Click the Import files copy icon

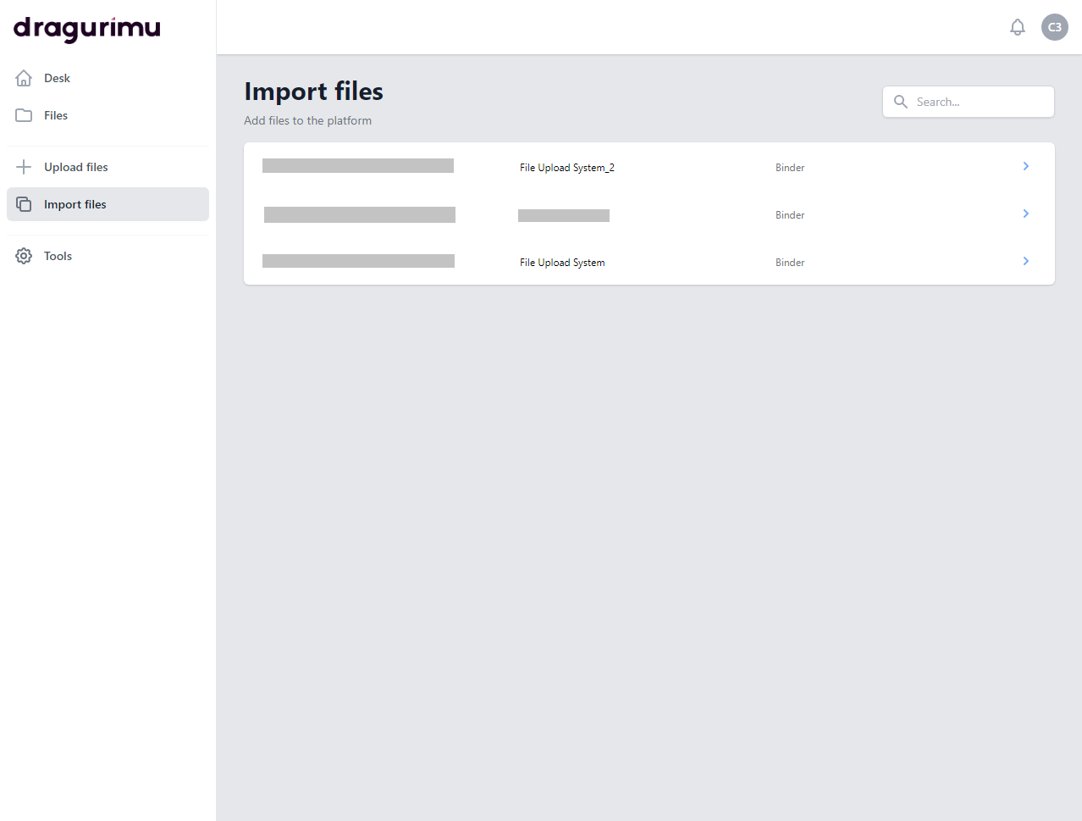[24, 204]
